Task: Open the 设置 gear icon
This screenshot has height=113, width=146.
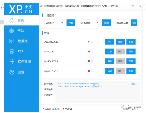Action: tap(12, 72)
